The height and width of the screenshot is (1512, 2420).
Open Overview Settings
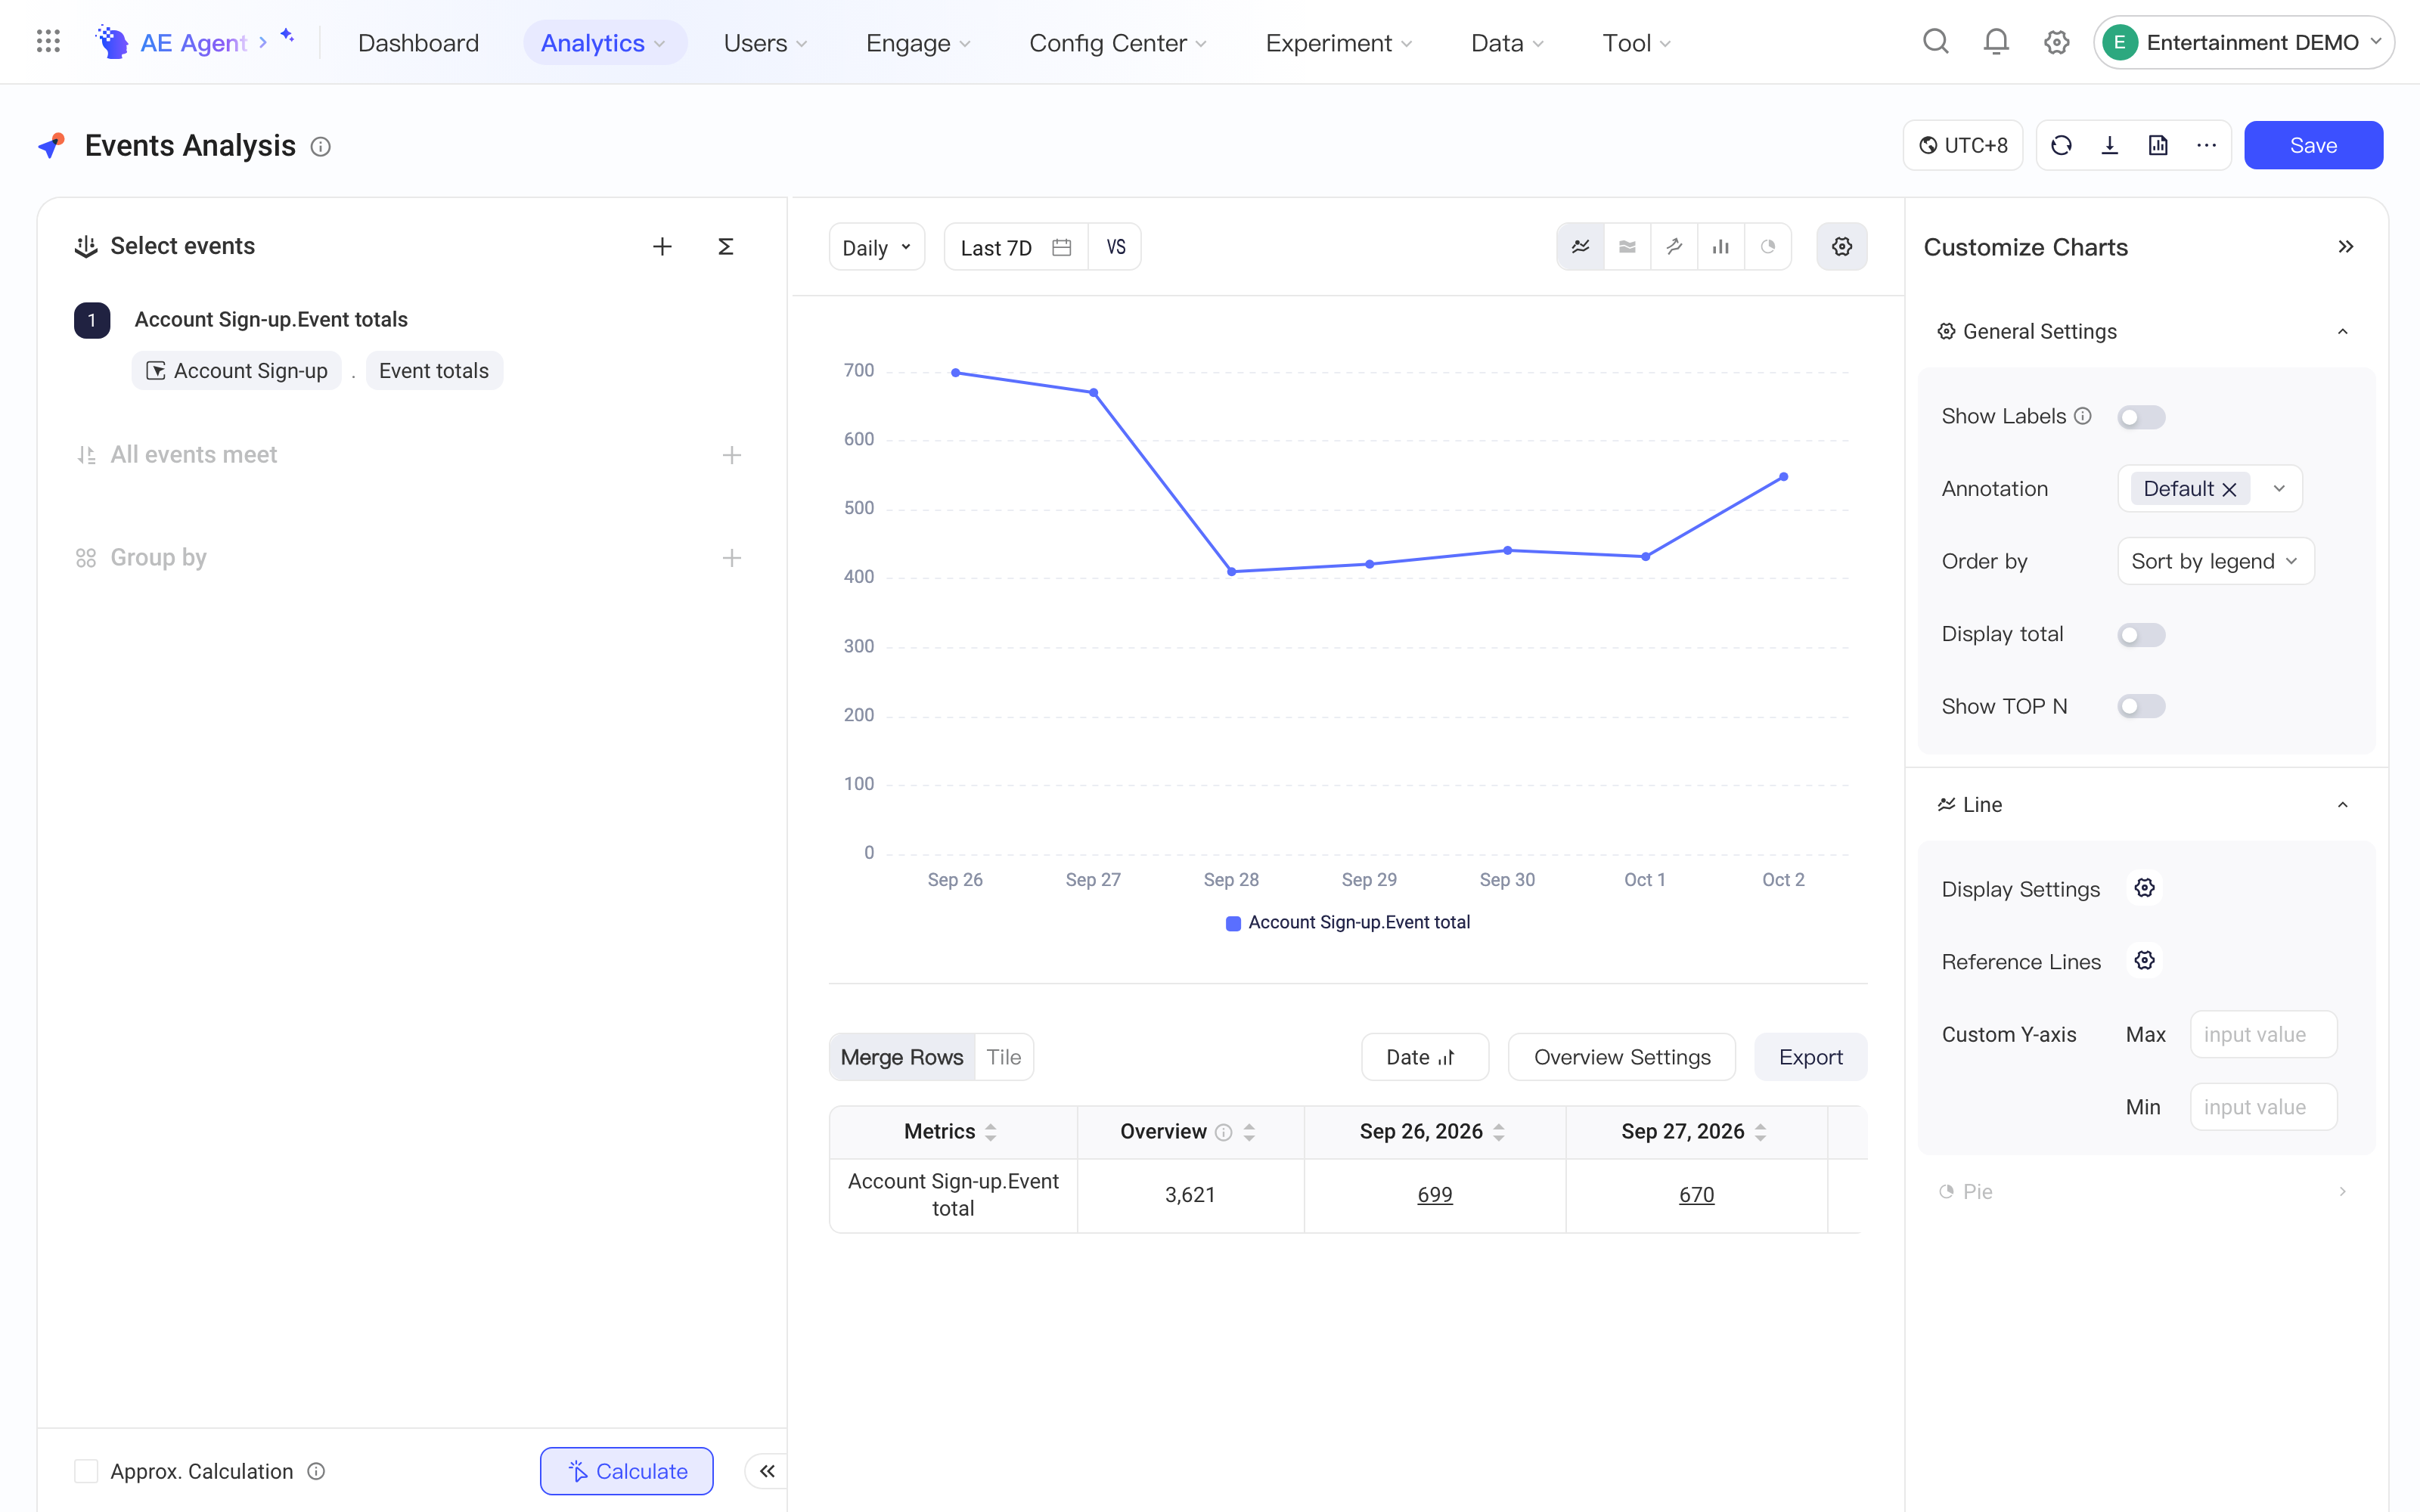1622,1057
